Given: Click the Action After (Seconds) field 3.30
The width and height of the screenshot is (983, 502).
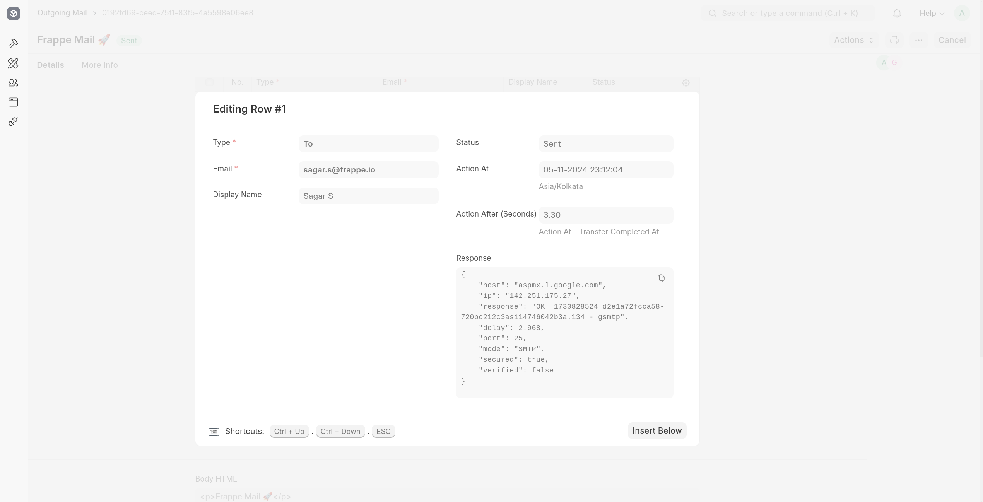Looking at the screenshot, I should [x=606, y=215].
